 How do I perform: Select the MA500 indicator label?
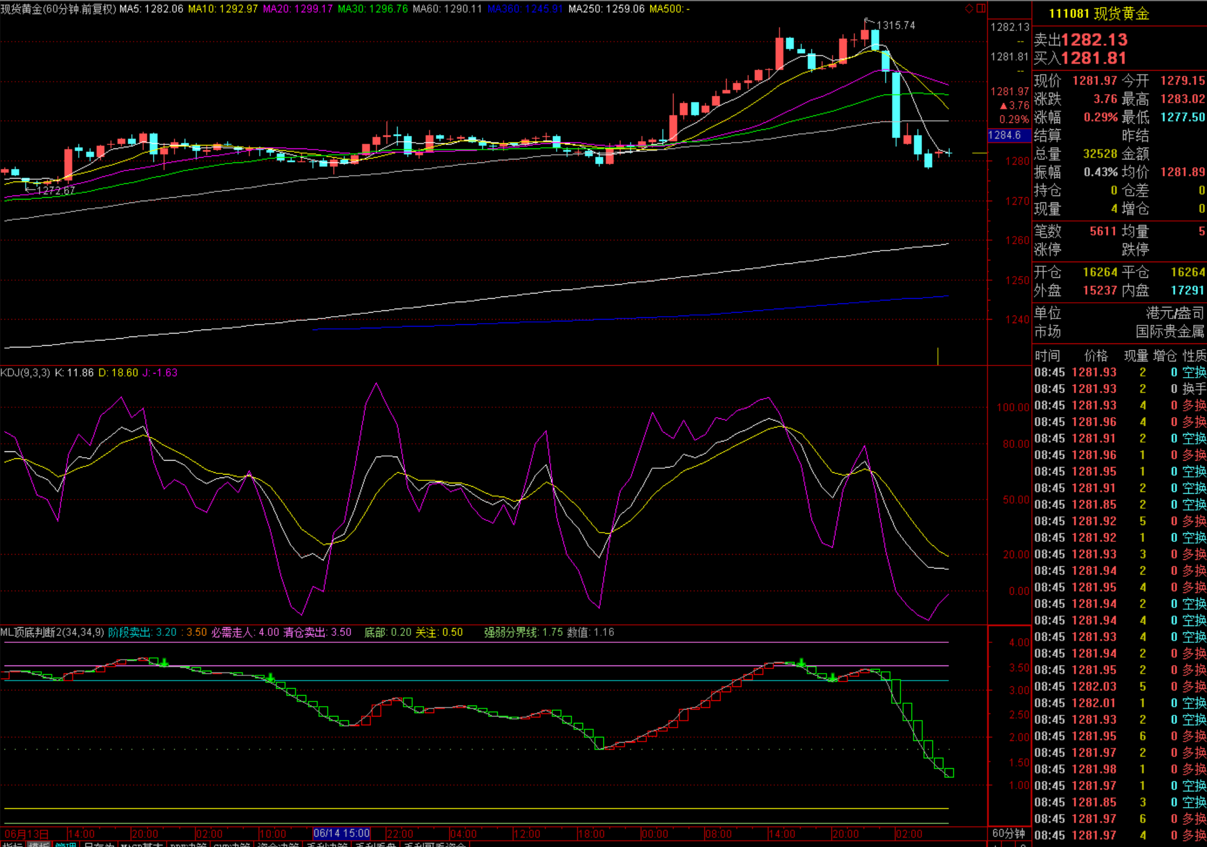point(670,9)
